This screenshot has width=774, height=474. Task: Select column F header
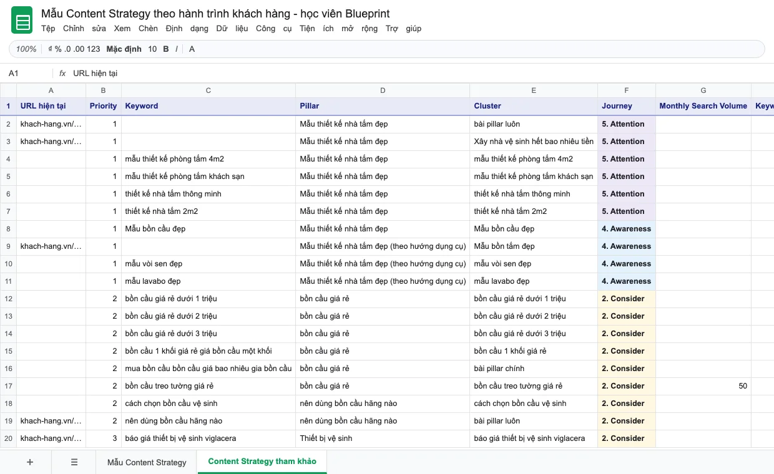pyautogui.click(x=627, y=90)
